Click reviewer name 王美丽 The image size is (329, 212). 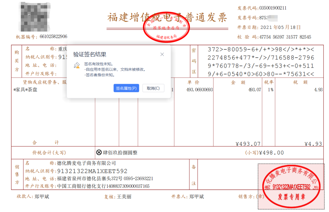pos(124,197)
